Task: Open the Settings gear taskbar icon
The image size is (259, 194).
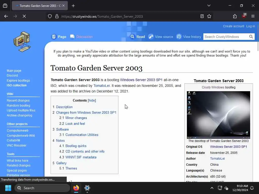Action: pyautogui.click(x=87, y=188)
